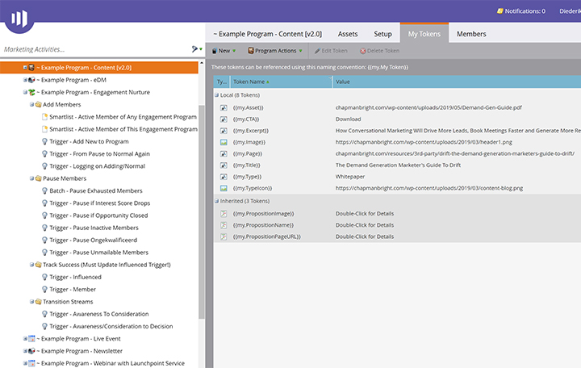Click the Newsletter program email icon
This screenshot has width=581, height=368.
(x=31, y=350)
